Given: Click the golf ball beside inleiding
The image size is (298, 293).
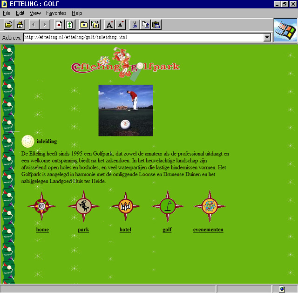Looking at the screenshot, I should click(28, 141).
